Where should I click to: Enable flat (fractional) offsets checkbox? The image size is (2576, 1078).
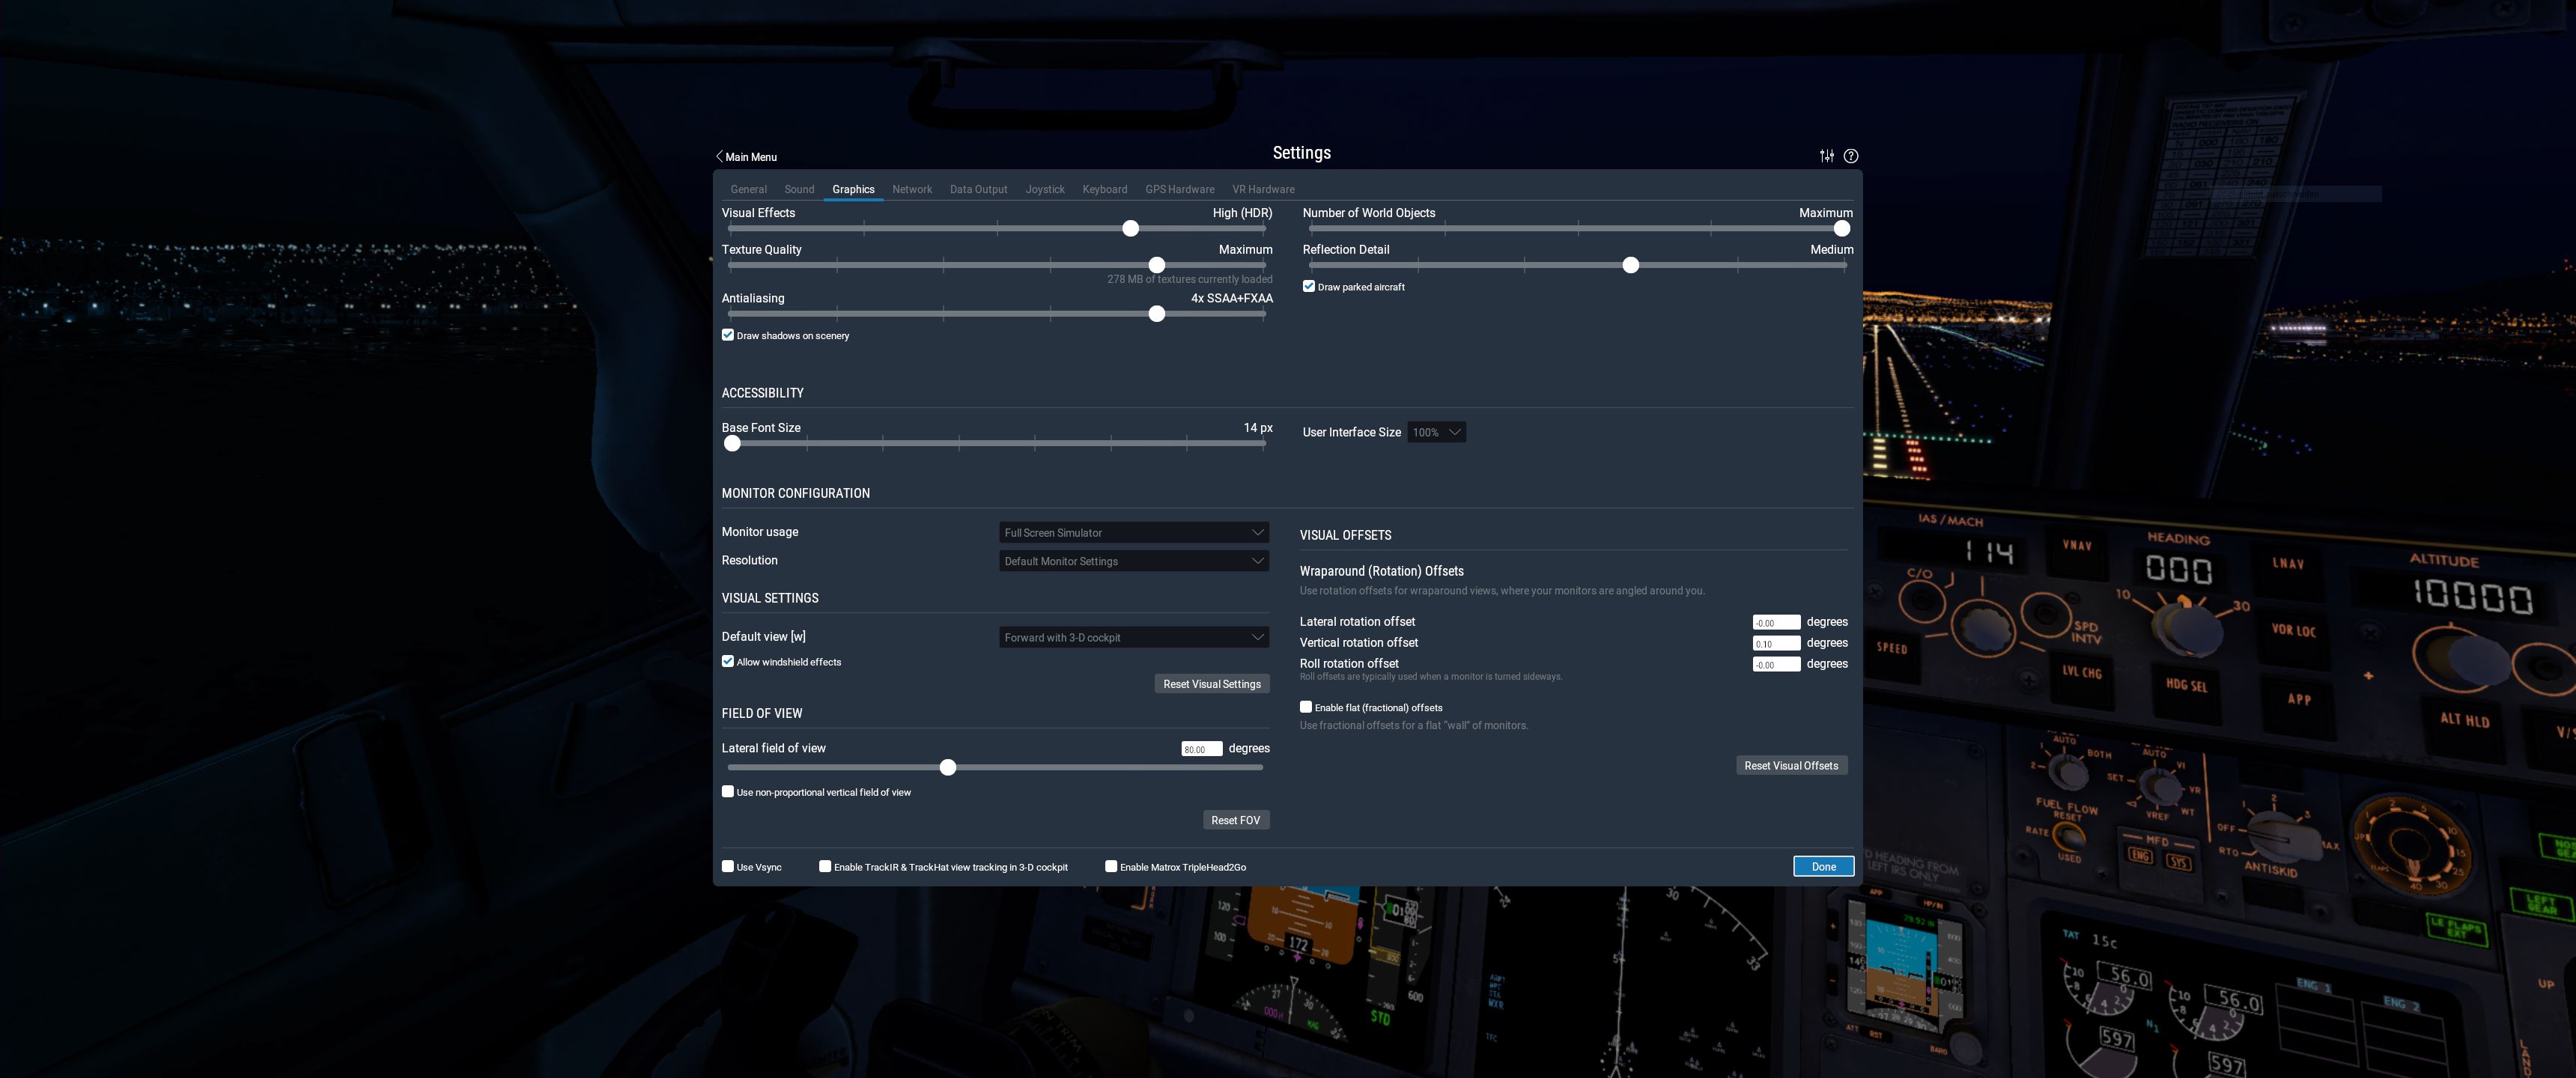1306,707
